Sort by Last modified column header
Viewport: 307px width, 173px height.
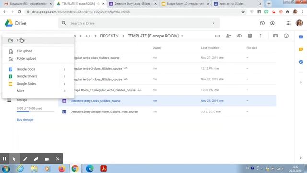210,48
